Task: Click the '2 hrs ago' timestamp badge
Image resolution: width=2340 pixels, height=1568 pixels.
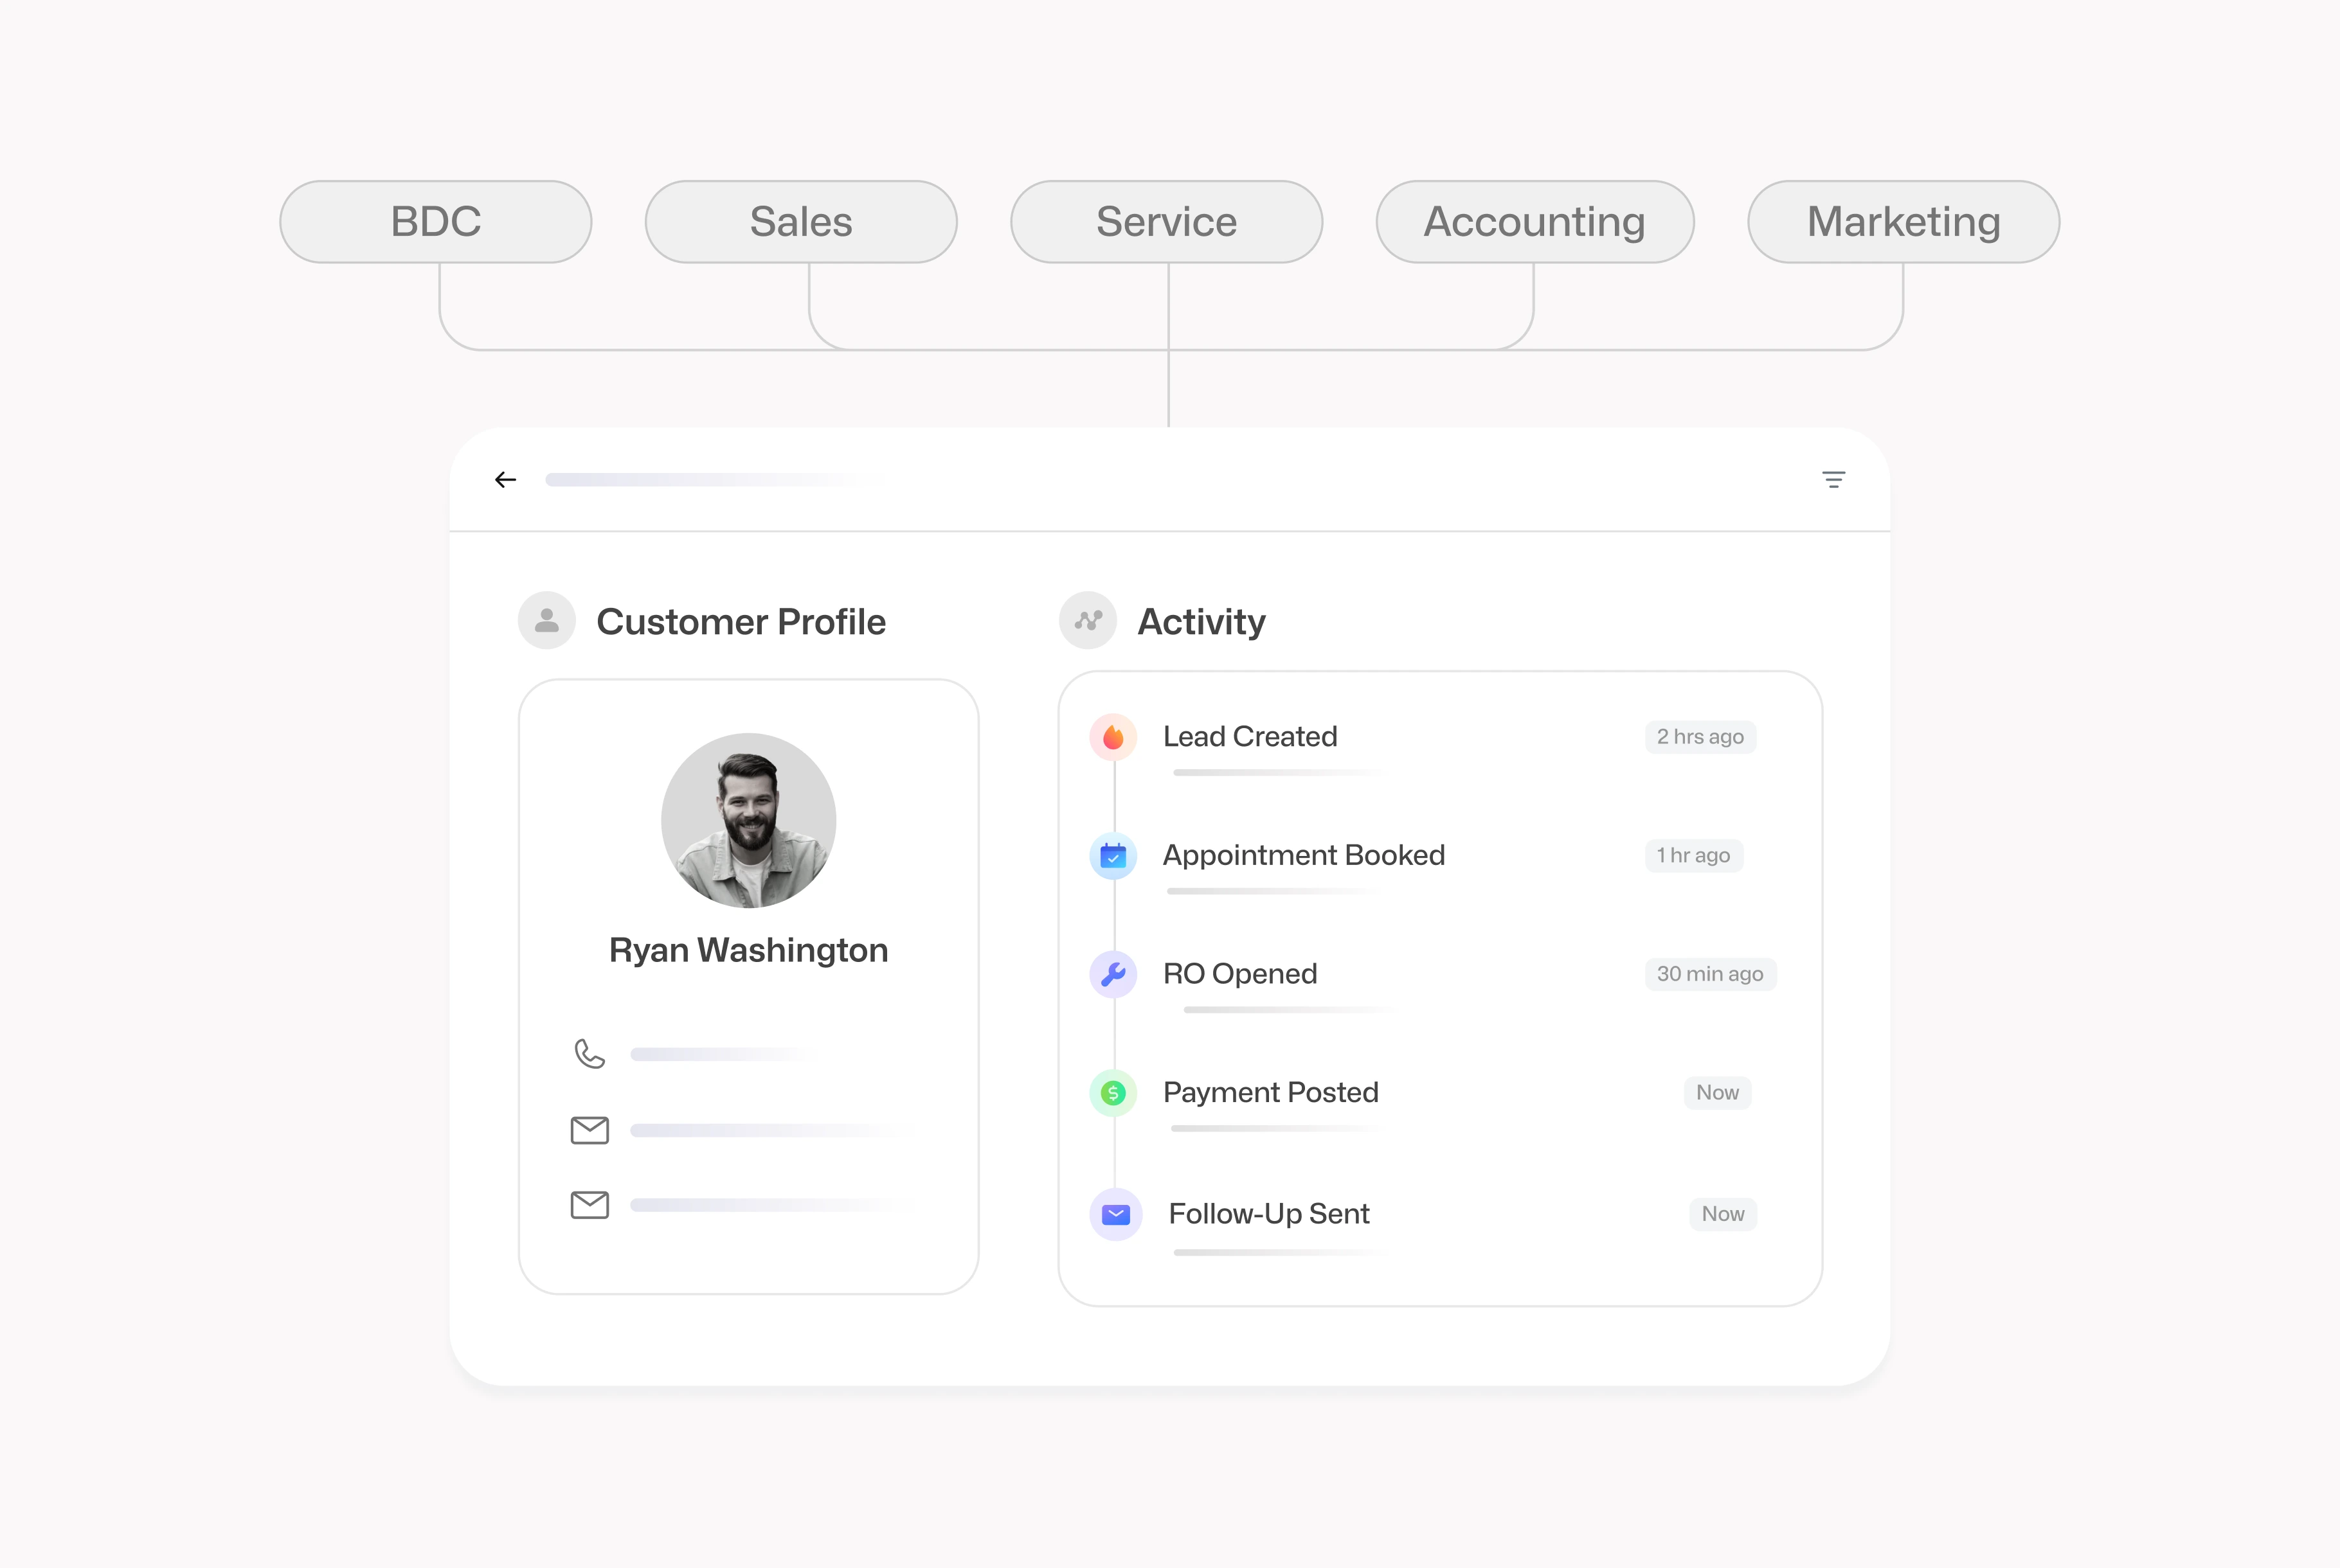Action: [x=1700, y=737]
